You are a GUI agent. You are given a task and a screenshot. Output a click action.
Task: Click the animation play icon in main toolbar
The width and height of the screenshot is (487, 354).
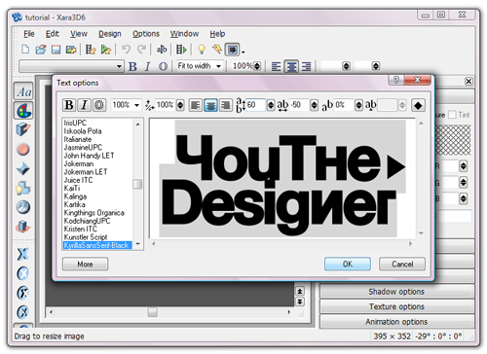click(x=181, y=50)
